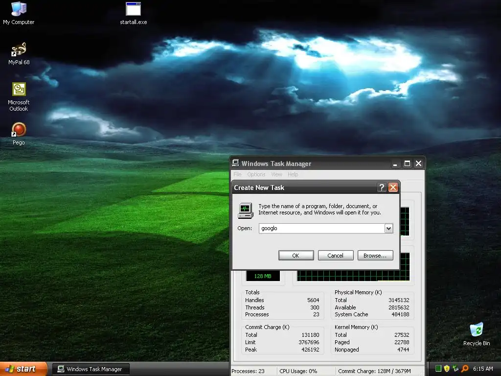Click the Available value 2815632
Image resolution: width=501 pixels, height=376 pixels.
(x=399, y=307)
